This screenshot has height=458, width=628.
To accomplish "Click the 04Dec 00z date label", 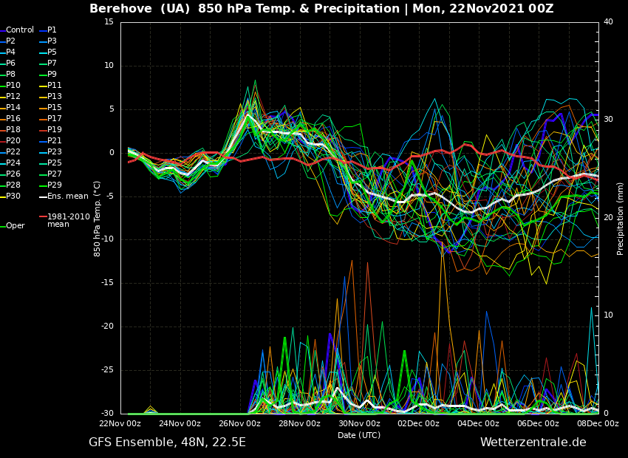I will coord(478,424).
